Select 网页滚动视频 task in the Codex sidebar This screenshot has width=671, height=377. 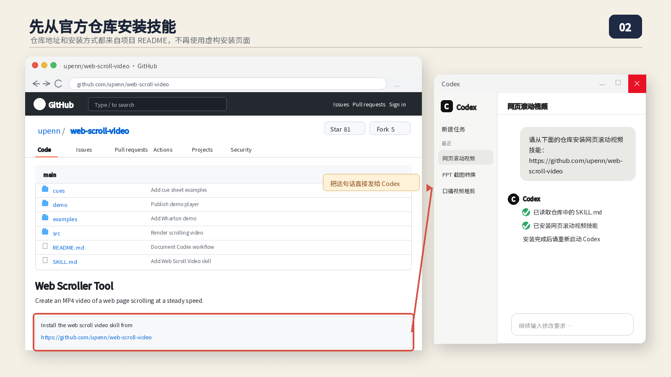click(466, 158)
